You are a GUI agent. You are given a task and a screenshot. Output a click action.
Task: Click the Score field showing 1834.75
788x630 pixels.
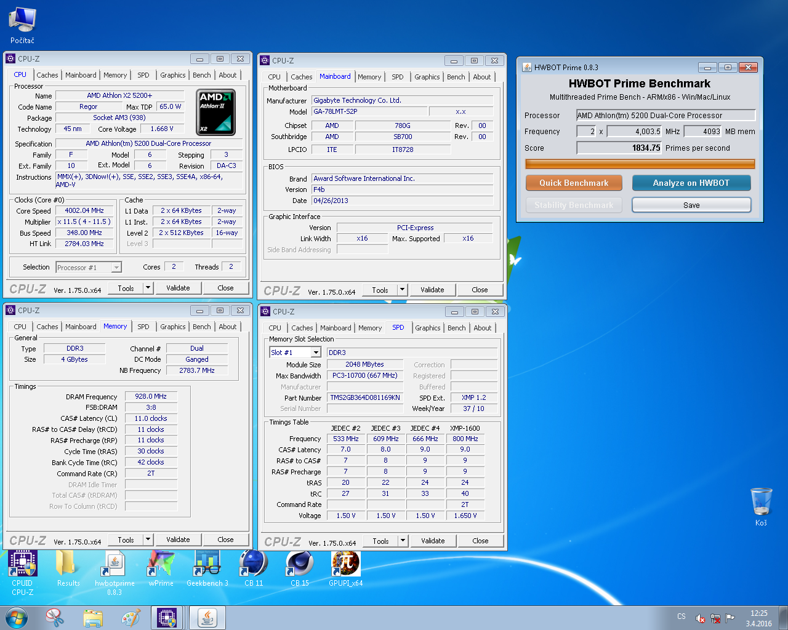(x=619, y=148)
